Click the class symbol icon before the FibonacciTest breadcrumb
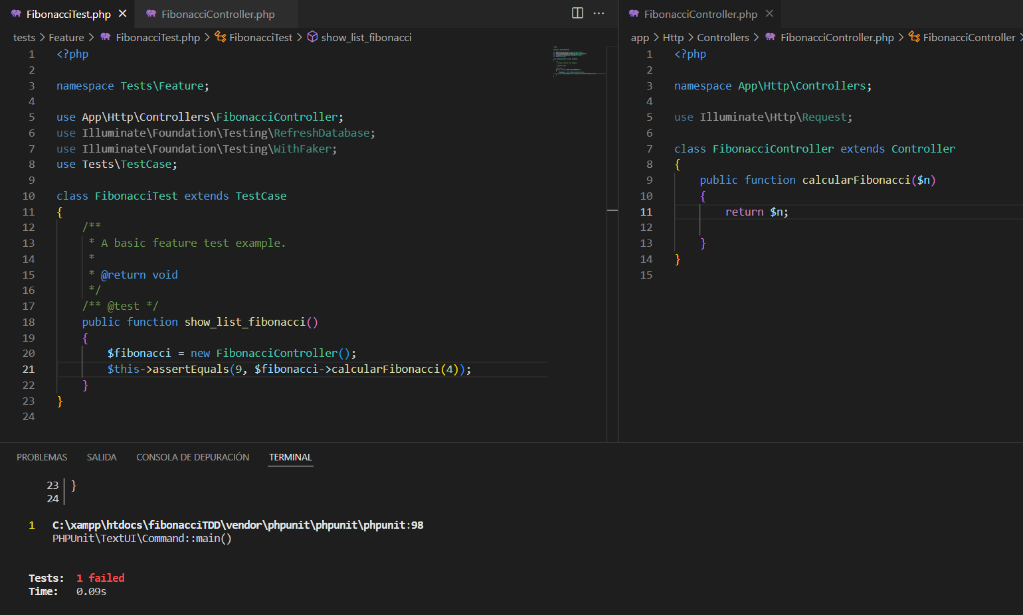 pyautogui.click(x=221, y=37)
